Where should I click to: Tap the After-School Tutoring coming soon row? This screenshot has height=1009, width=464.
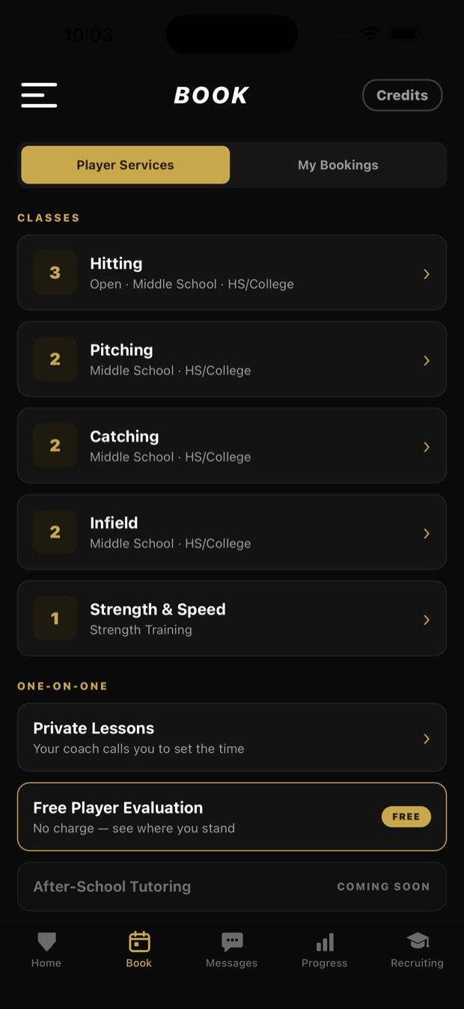[x=232, y=886]
